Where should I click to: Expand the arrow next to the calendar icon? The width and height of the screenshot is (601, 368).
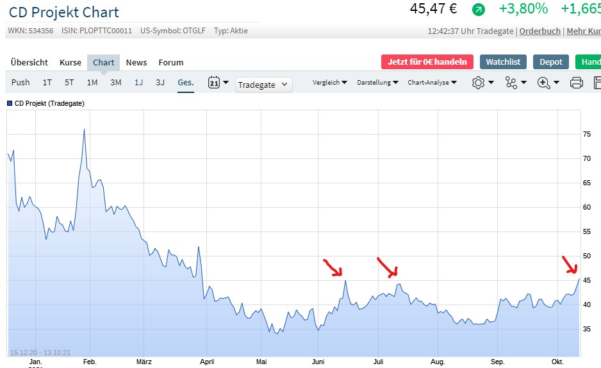coord(226,83)
